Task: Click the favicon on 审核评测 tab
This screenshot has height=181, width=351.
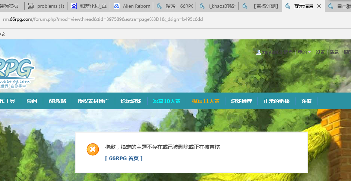Action: tap(245, 6)
